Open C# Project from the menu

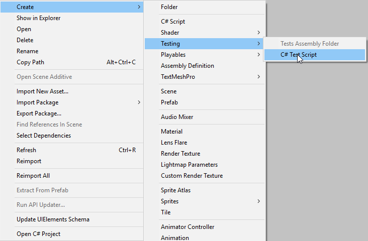72,234
